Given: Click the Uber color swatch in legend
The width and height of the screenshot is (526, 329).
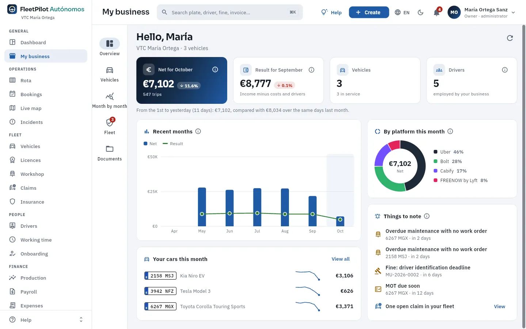Looking at the screenshot, I should tap(435, 152).
